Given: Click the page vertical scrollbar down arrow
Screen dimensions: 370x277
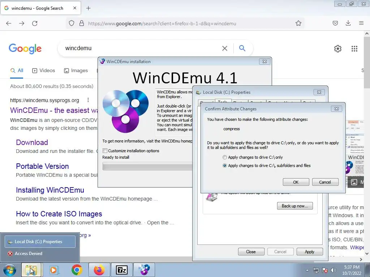Looking at the screenshot, I should 367,254.
